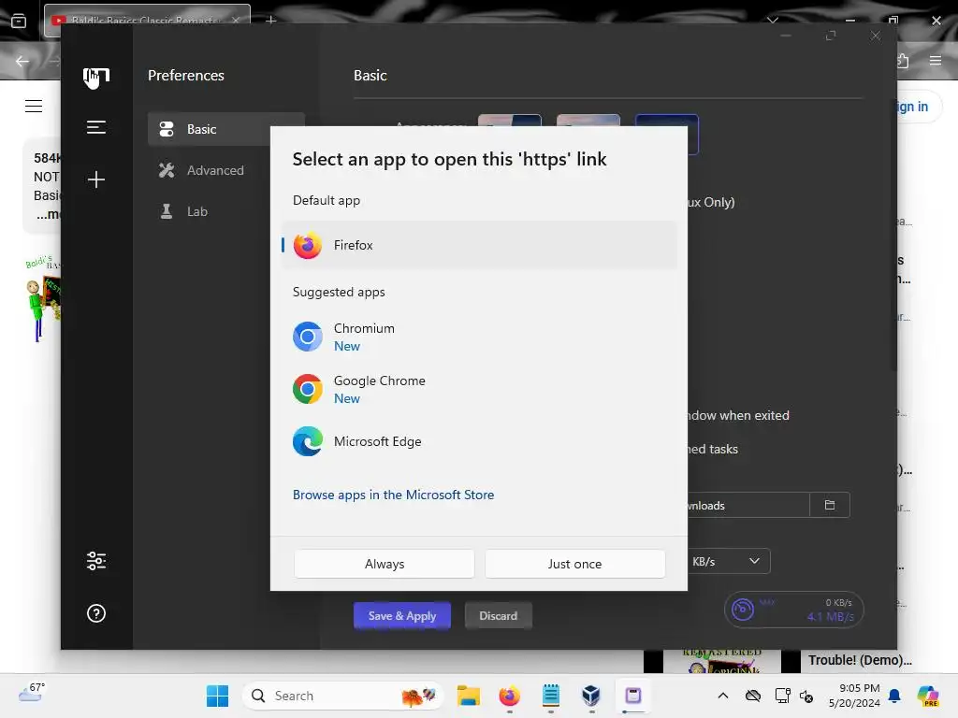The height and width of the screenshot is (718, 958).
Task: Click the Always button
Action: coord(385,564)
